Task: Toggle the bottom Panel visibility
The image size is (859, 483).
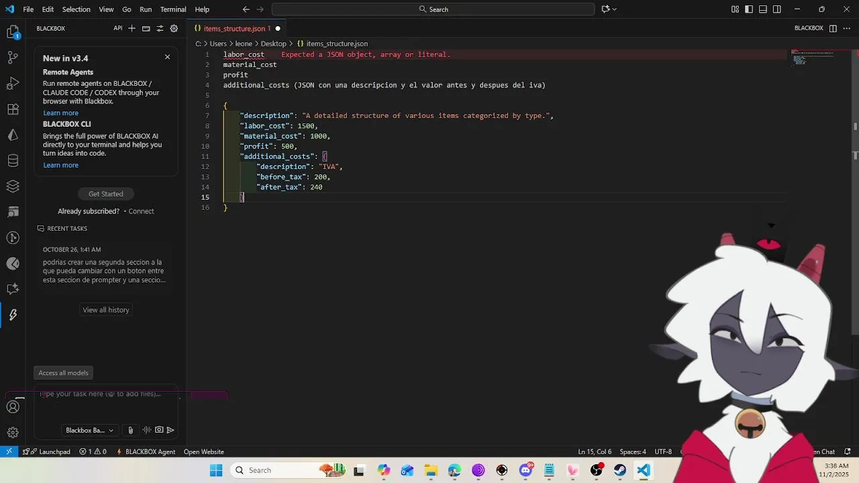Action: coord(763,9)
